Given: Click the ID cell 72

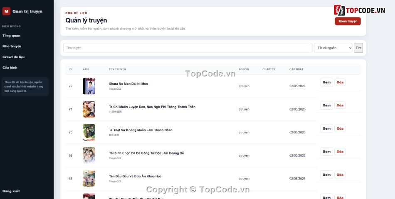Looking at the screenshot, I should coord(71,86).
